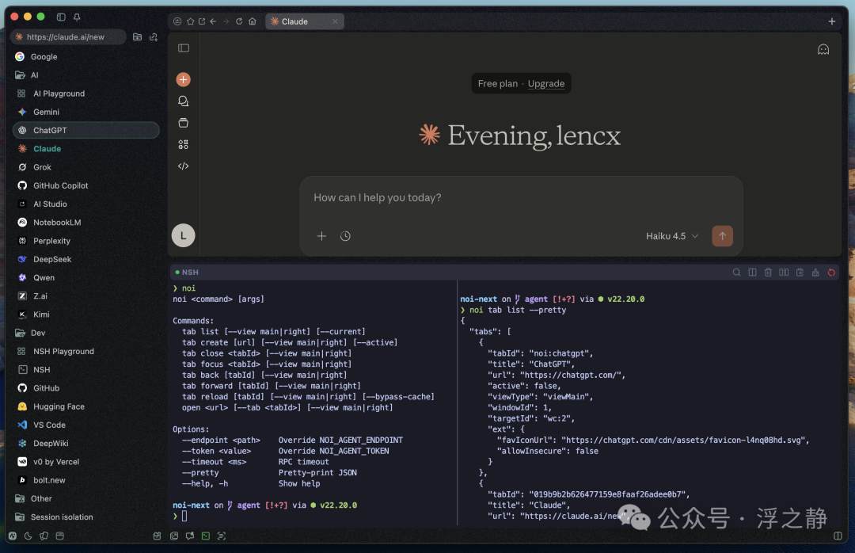
Task: Open Gemini from the sidebar
Action: pyautogui.click(x=85, y=112)
